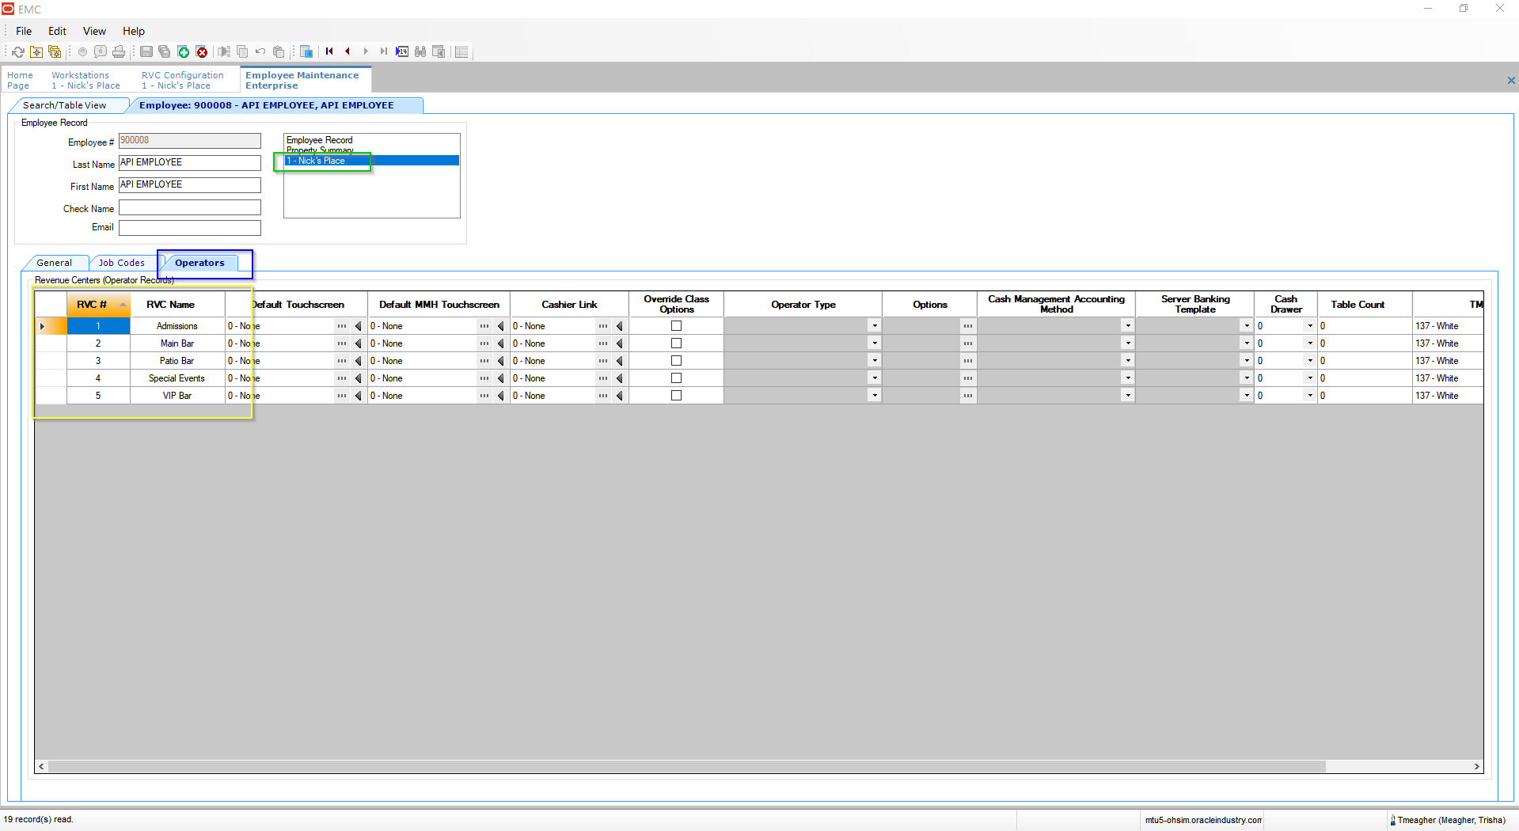Click inside the Check Name field

[x=189, y=207]
